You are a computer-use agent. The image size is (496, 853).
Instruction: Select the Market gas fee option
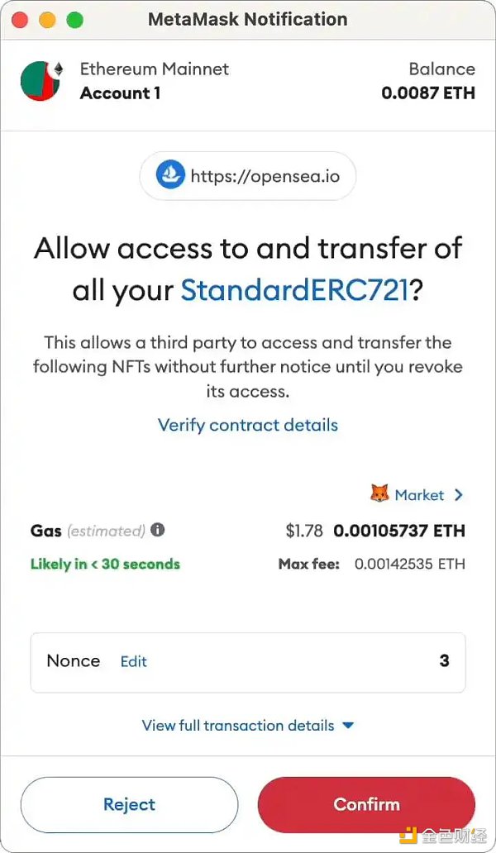point(419,494)
